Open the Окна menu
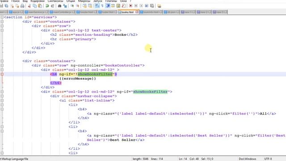Viewport: 286px width, 161px height. pyautogui.click(x=123, y=1)
